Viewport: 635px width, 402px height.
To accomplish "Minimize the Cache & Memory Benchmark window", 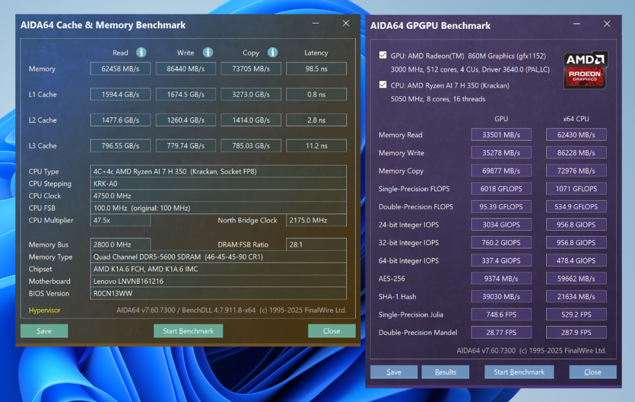I will click(316, 24).
